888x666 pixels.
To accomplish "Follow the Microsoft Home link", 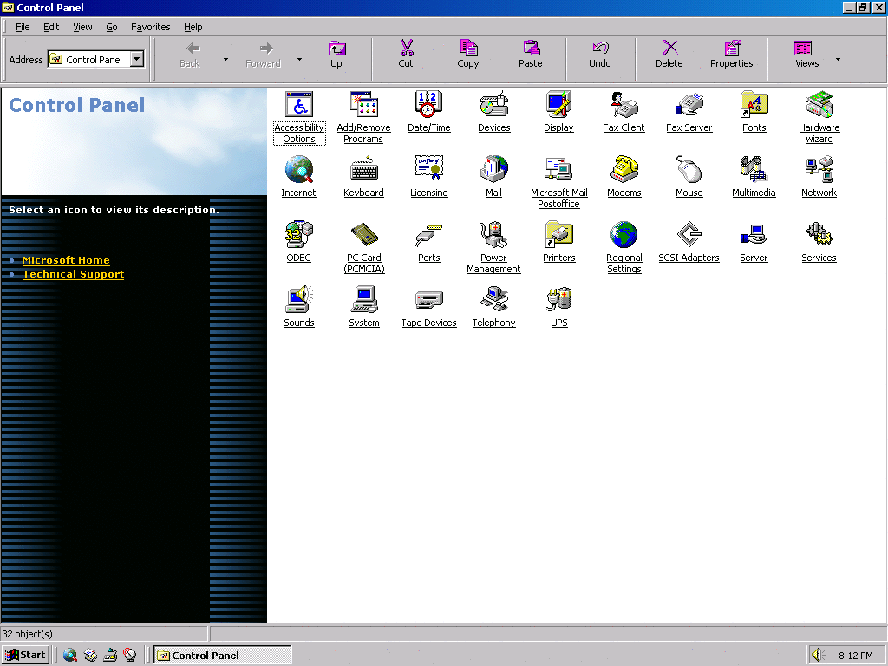I will coord(66,260).
